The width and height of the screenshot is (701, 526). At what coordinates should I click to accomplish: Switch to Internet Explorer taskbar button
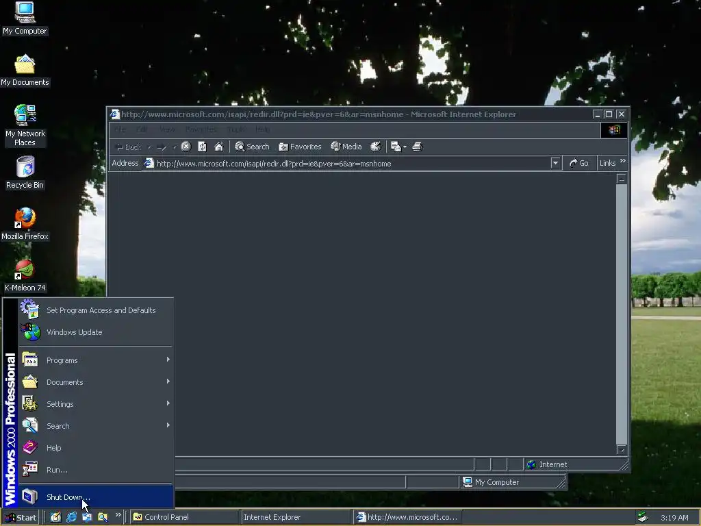(x=295, y=517)
